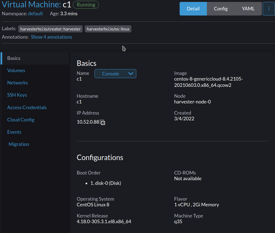Click the harvesterhci.io/os: linux label
The image size is (275, 233).
pyautogui.click(x=108, y=29)
